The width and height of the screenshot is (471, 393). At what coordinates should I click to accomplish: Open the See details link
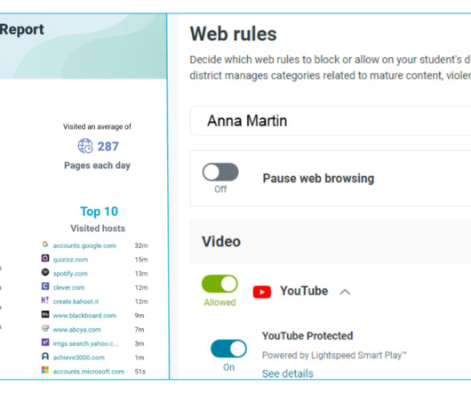(287, 373)
